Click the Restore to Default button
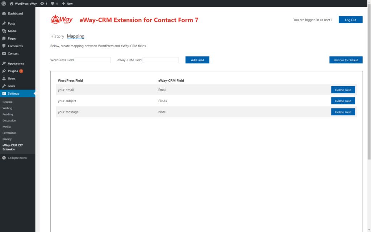371x232 pixels. (x=346, y=60)
